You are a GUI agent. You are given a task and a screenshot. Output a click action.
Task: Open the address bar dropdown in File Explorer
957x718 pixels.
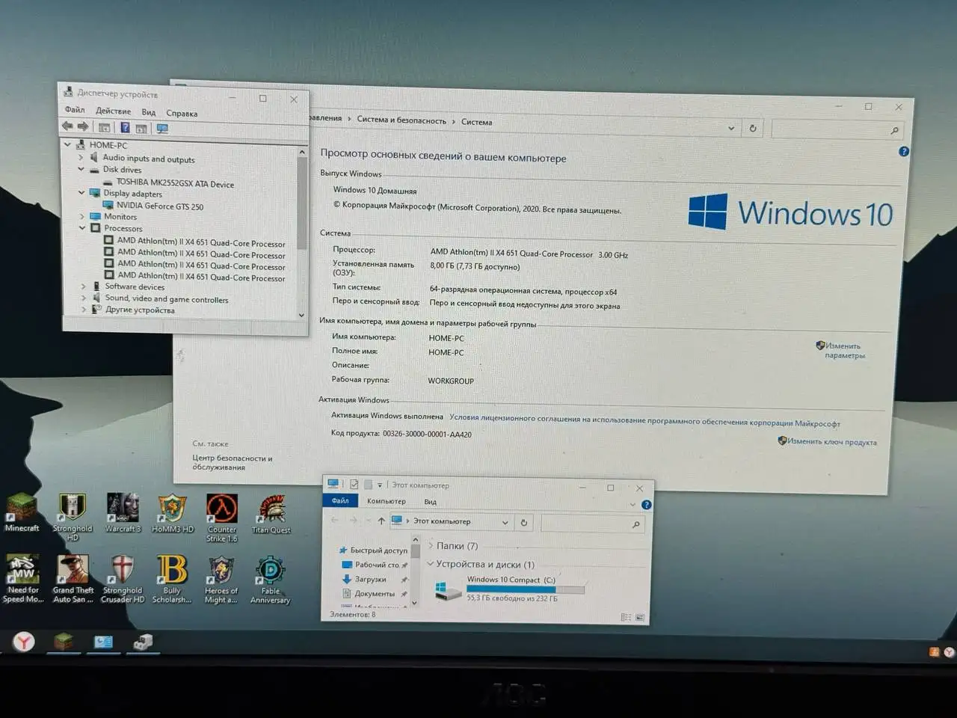[x=505, y=523]
